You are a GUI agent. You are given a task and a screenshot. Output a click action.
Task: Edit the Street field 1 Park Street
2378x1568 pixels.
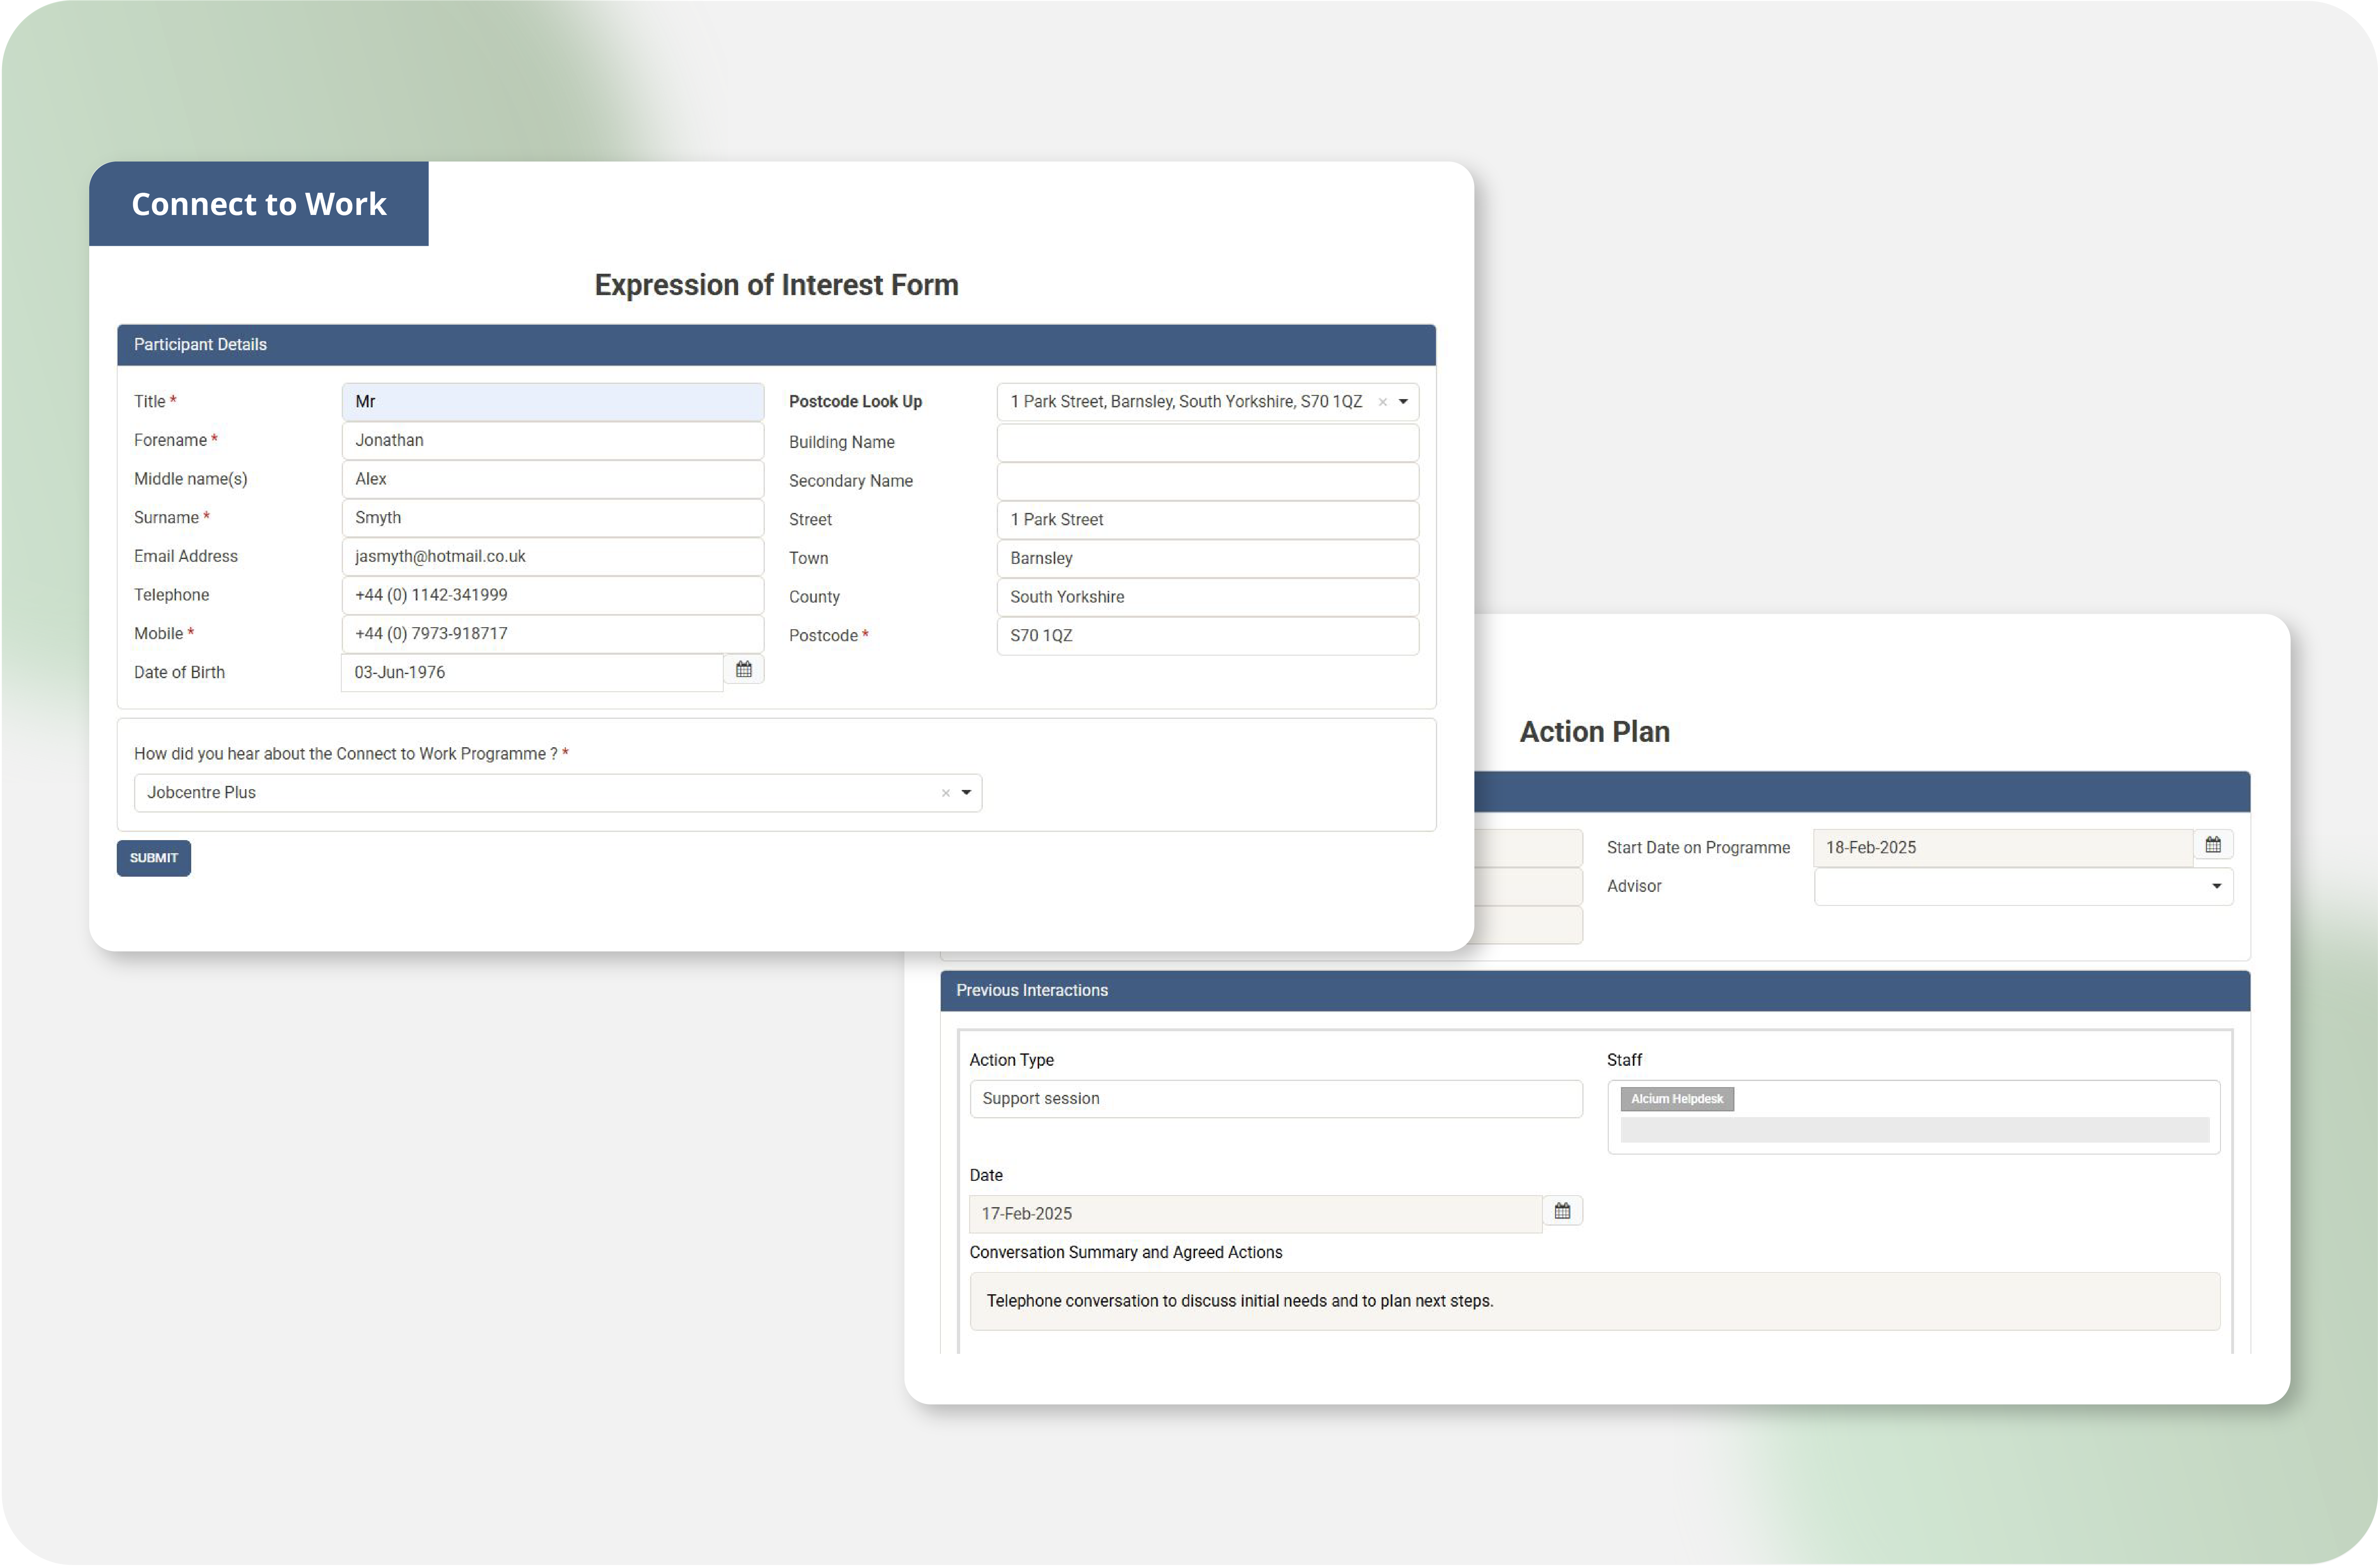coord(1208,520)
